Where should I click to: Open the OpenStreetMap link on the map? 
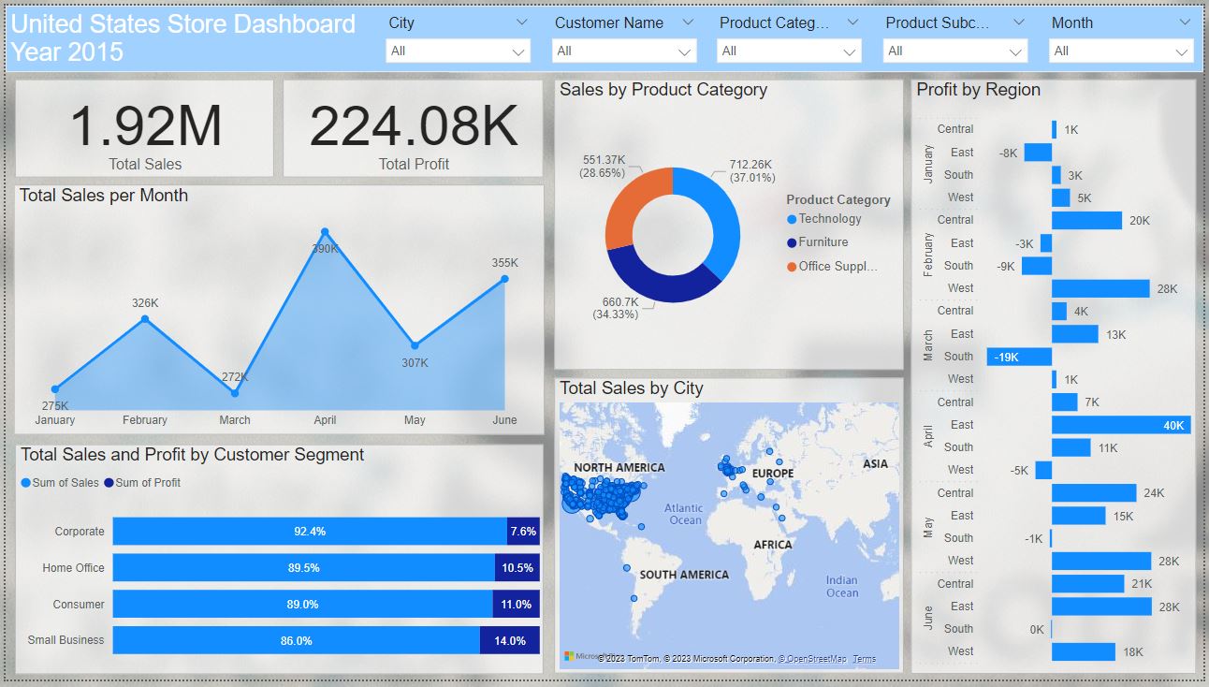(811, 659)
